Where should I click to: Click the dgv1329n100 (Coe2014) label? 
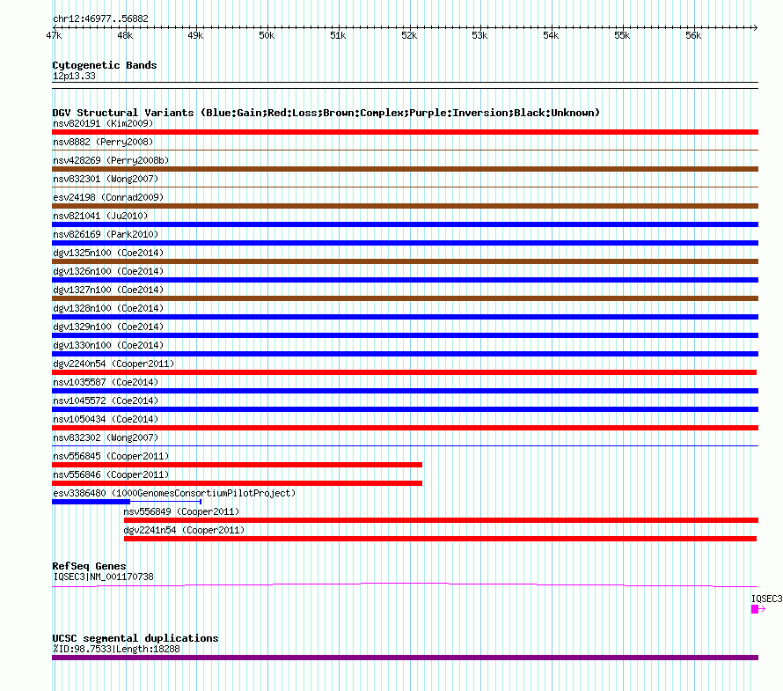click(x=108, y=327)
